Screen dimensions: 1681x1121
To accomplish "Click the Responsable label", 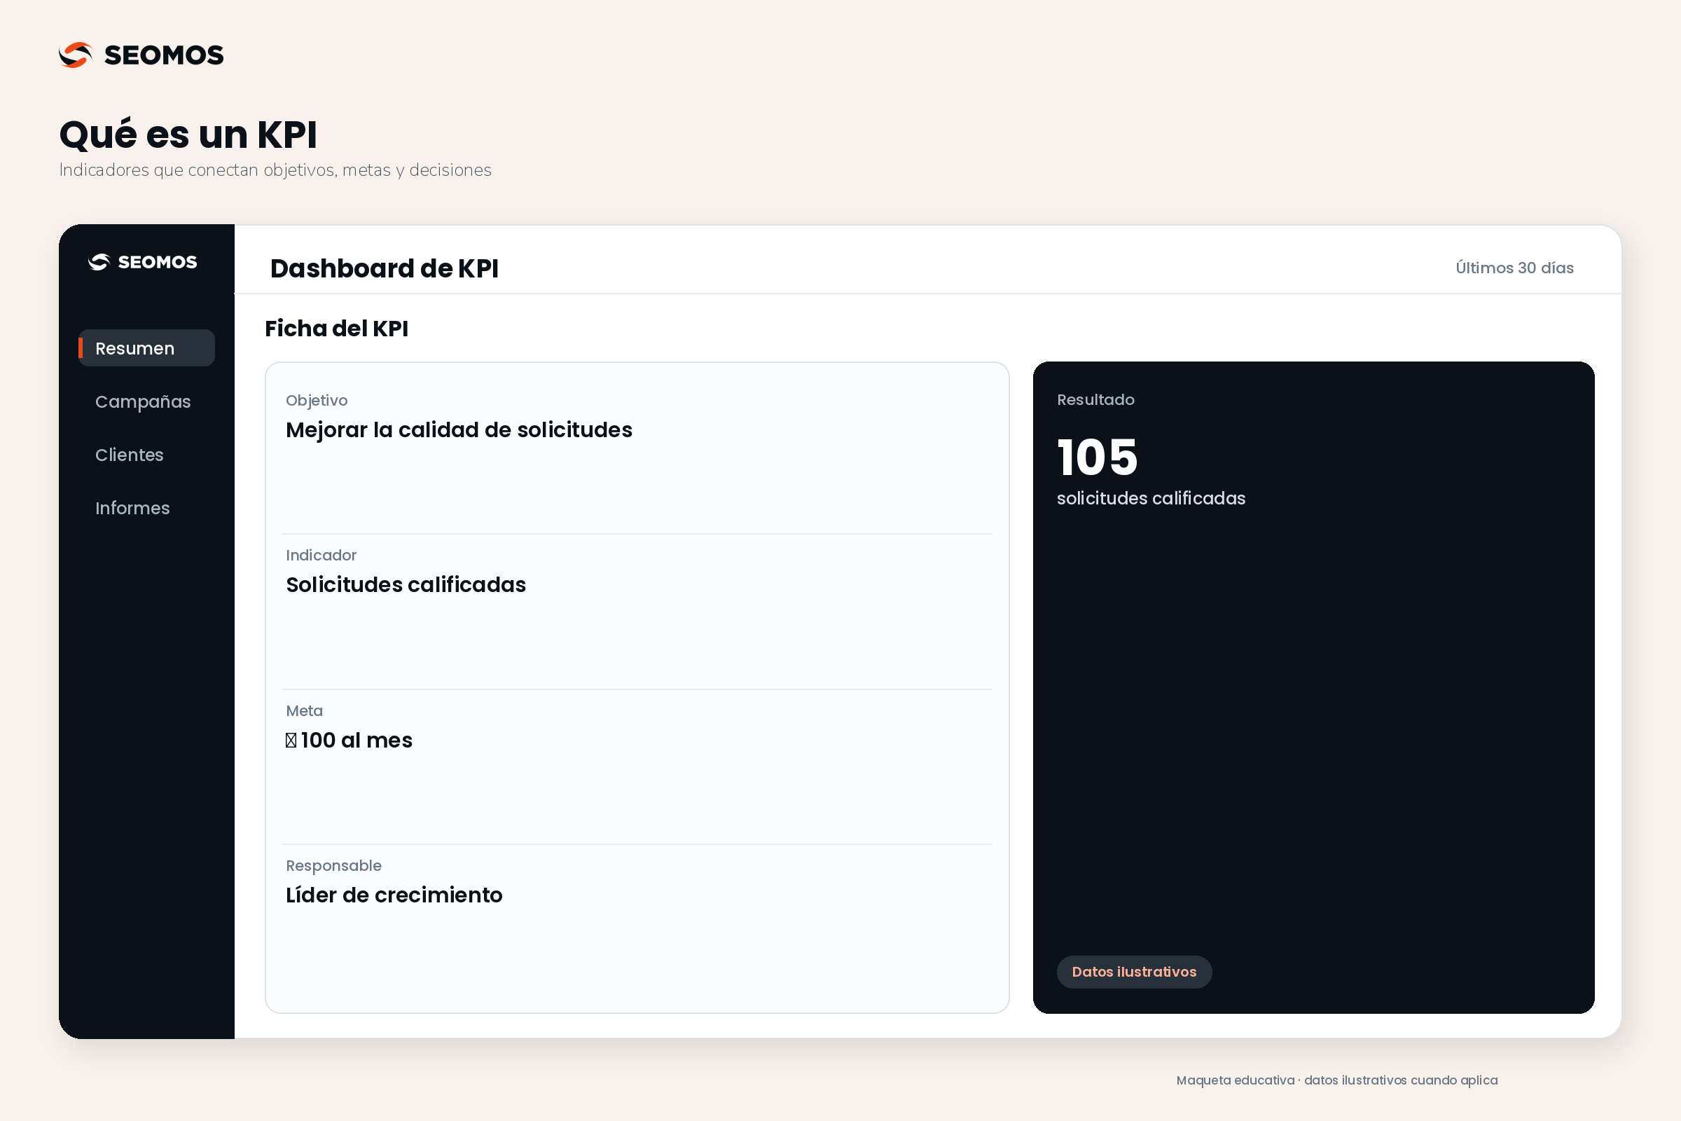I will (334, 866).
